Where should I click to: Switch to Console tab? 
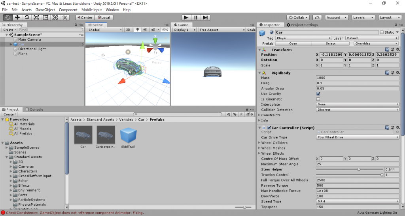pos(34,110)
